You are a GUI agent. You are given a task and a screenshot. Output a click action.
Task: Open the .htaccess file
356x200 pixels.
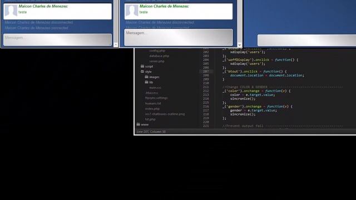click(x=151, y=93)
